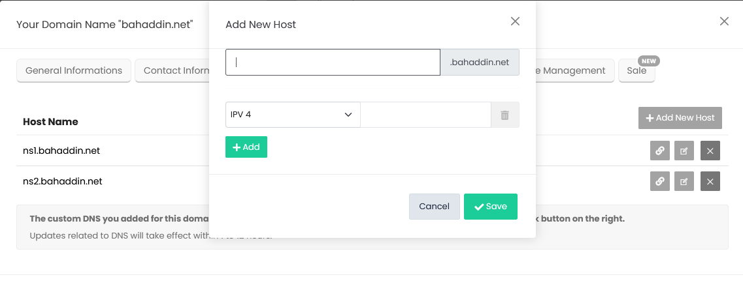This screenshot has width=743, height=305.
Task: Click the Cancel button
Action: [434, 207]
